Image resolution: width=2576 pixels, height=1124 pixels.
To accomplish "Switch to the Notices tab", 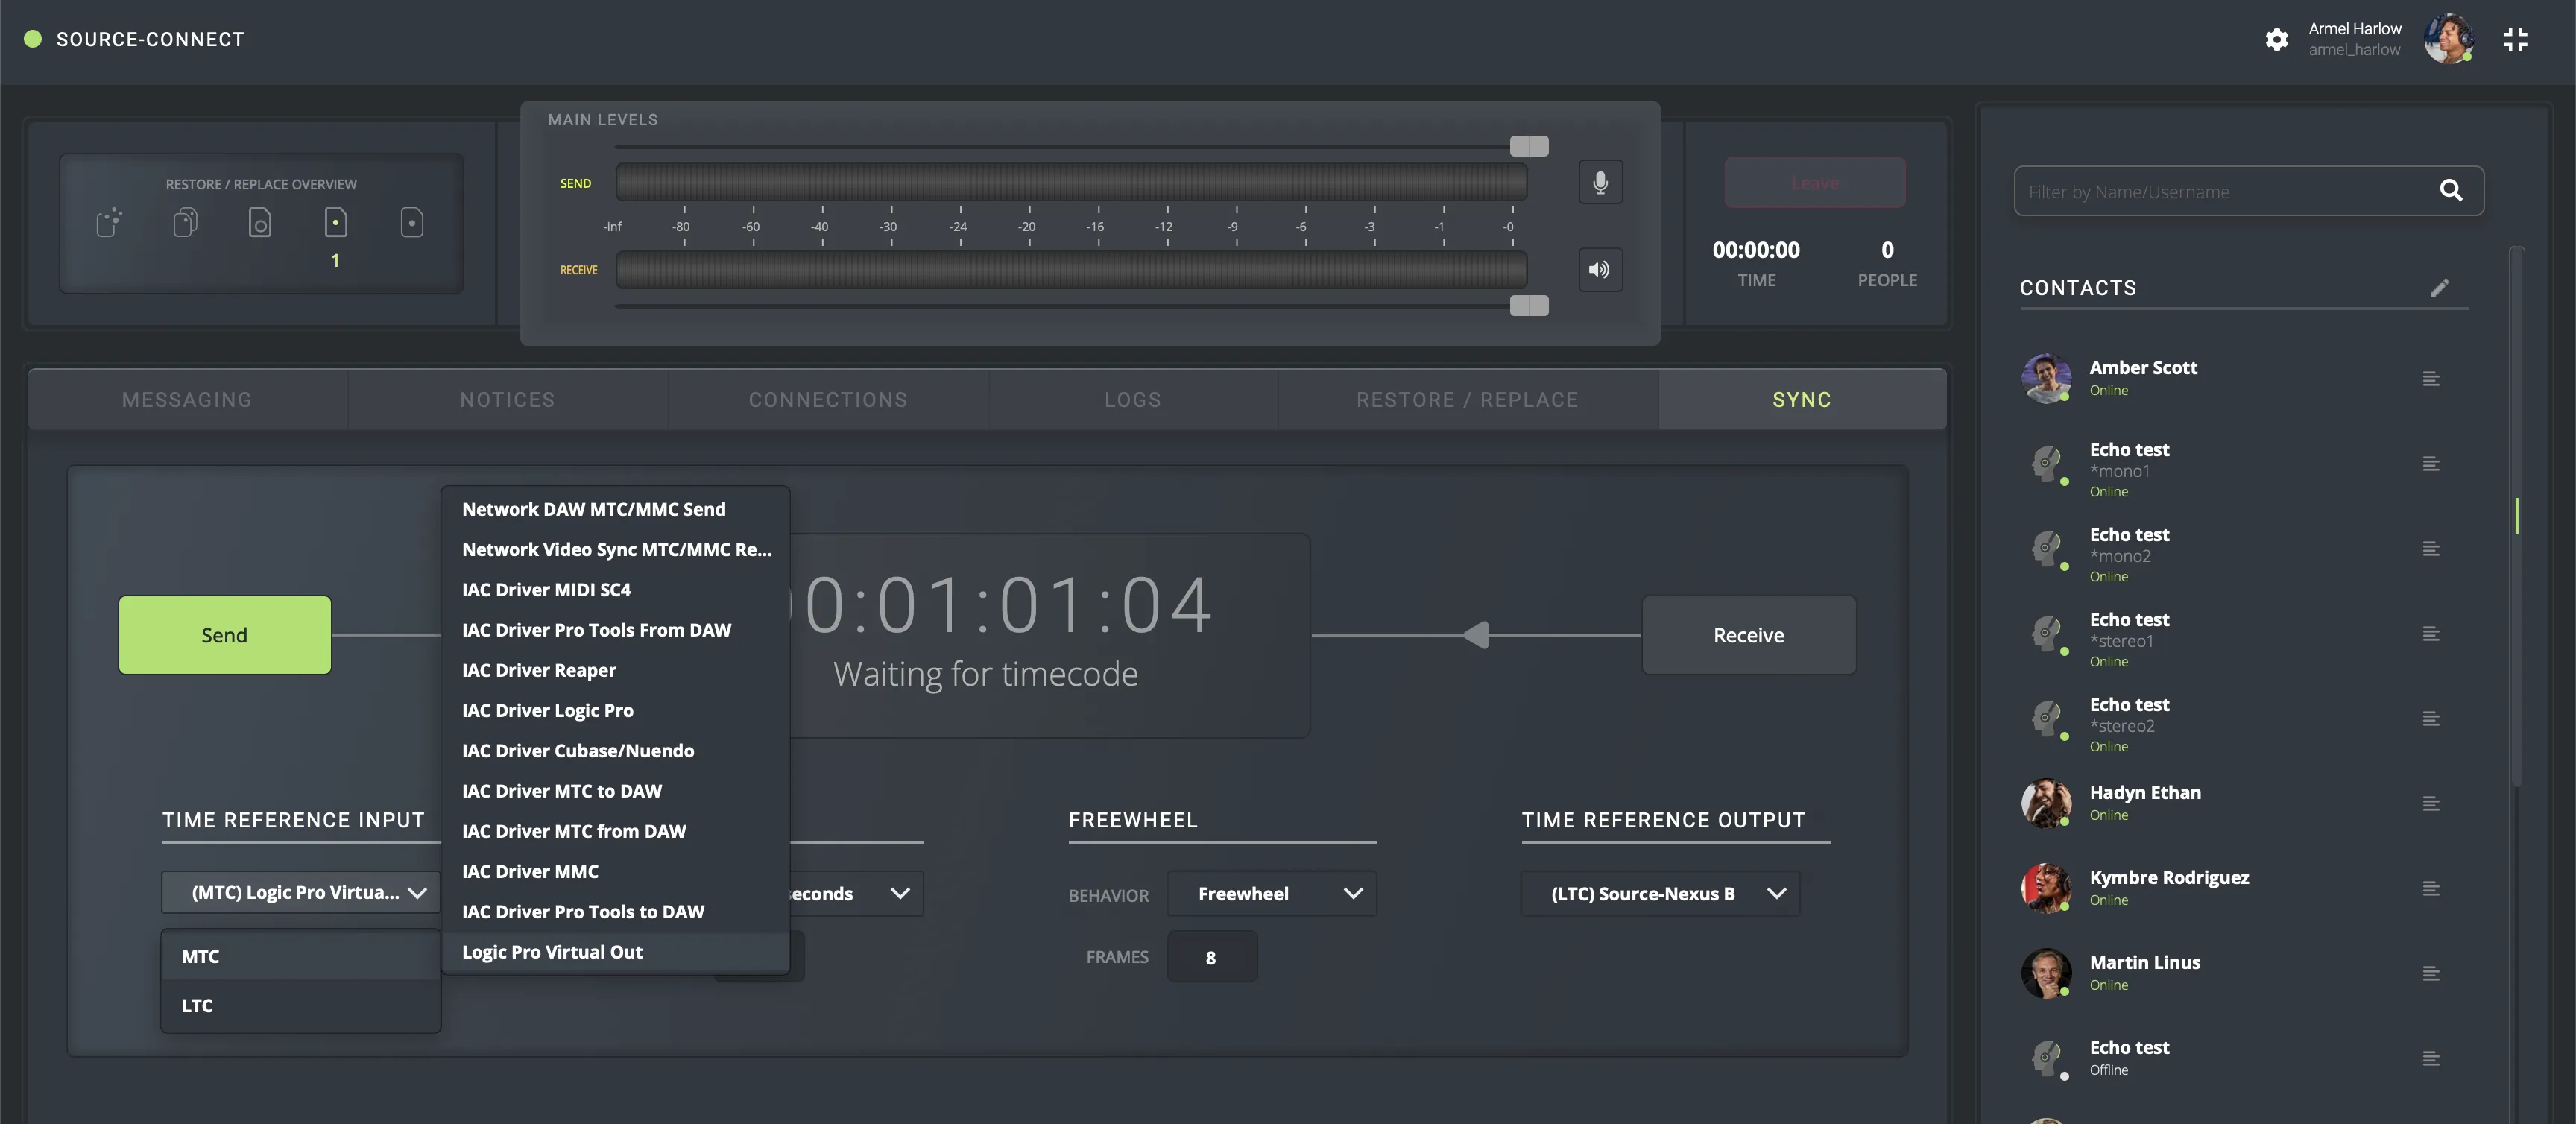I will pos(507,400).
